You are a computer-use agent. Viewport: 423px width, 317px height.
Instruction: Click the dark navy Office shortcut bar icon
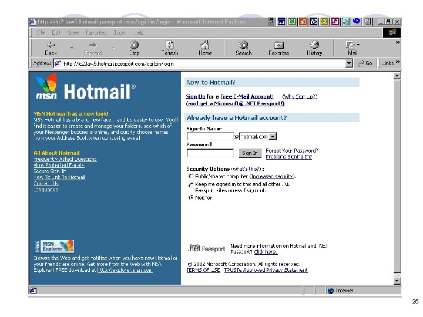(x=314, y=22)
